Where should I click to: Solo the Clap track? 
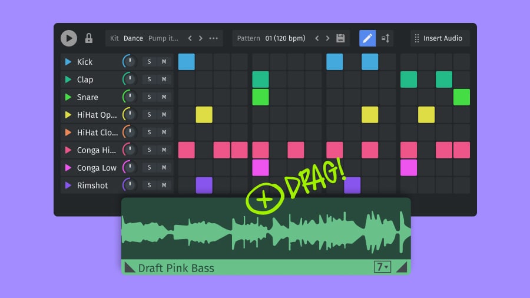(x=149, y=80)
